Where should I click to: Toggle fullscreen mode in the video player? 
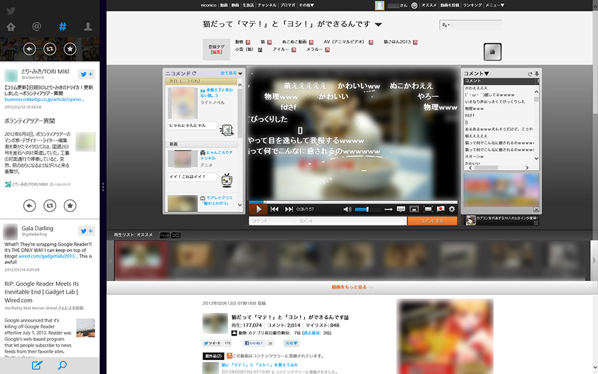[x=428, y=209]
